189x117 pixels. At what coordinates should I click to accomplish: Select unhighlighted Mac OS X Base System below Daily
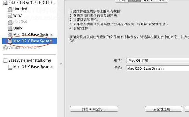coord(10,35)
